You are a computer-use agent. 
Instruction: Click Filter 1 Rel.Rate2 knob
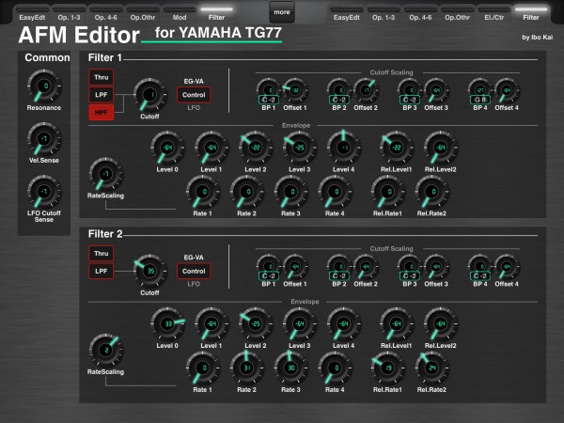tap(431, 192)
